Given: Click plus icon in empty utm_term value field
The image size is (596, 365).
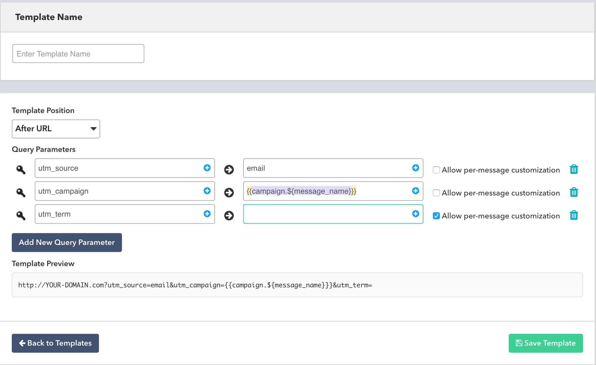Looking at the screenshot, I should [x=416, y=214].
